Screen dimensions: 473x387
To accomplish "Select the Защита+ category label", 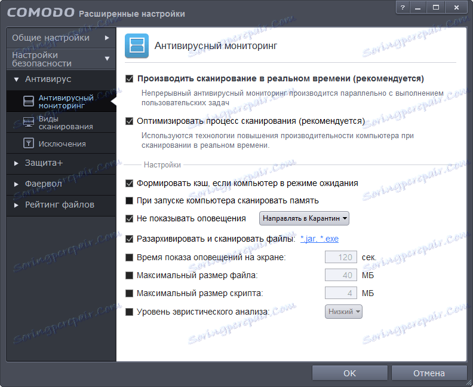I will click(44, 163).
